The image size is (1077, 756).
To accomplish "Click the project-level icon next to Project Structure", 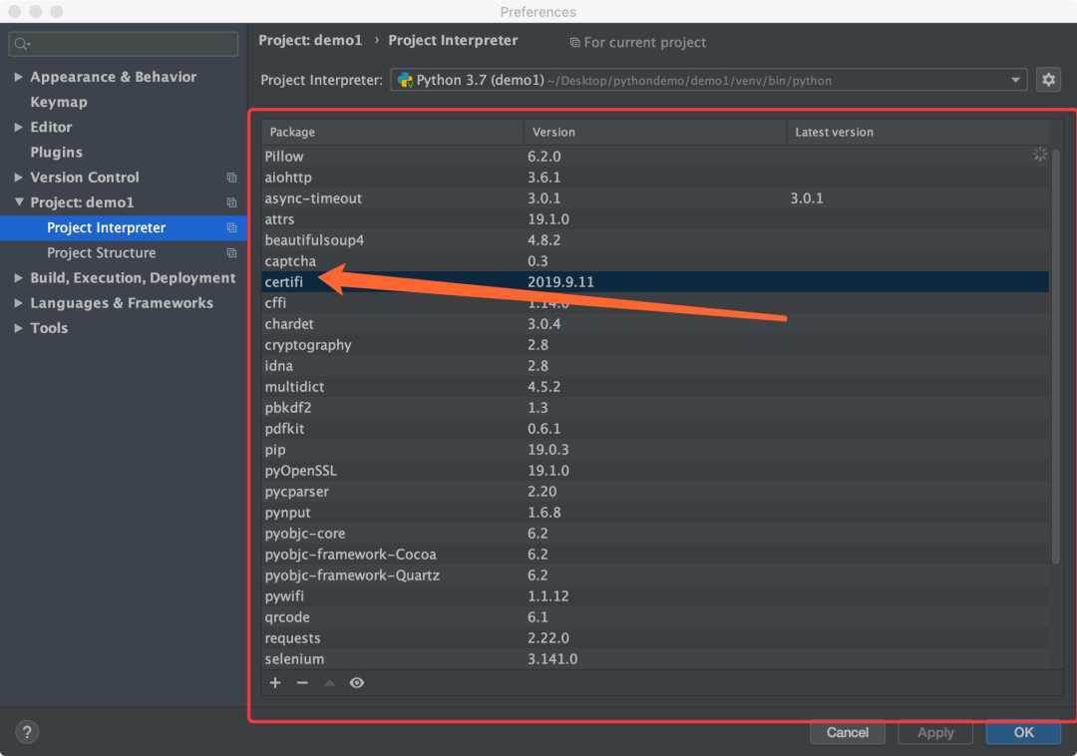I will pos(231,252).
